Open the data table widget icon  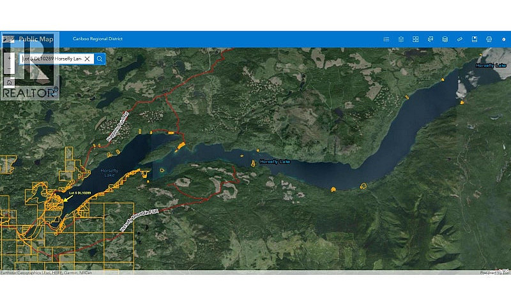point(445,40)
